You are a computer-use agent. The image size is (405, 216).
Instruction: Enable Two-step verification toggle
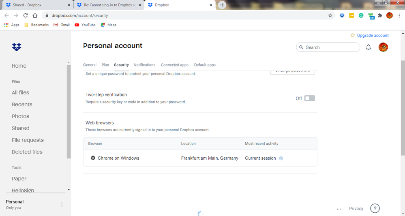(x=309, y=98)
